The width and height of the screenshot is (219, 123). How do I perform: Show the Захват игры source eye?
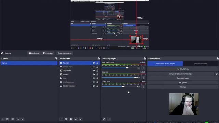pyautogui.click(x=93, y=67)
